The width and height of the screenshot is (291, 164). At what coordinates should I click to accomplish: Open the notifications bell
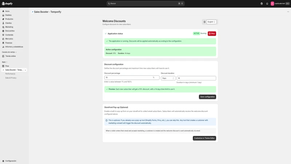(x=267, y=4)
